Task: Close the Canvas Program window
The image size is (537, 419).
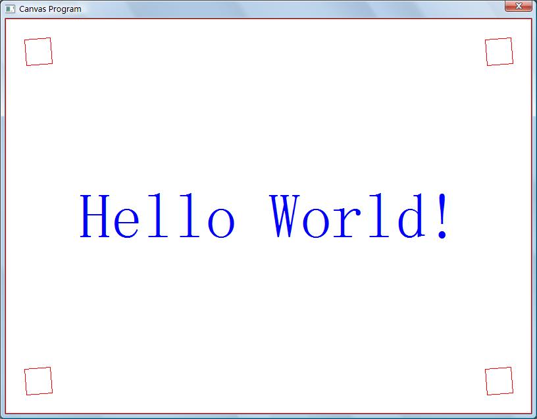Action: coord(518,6)
